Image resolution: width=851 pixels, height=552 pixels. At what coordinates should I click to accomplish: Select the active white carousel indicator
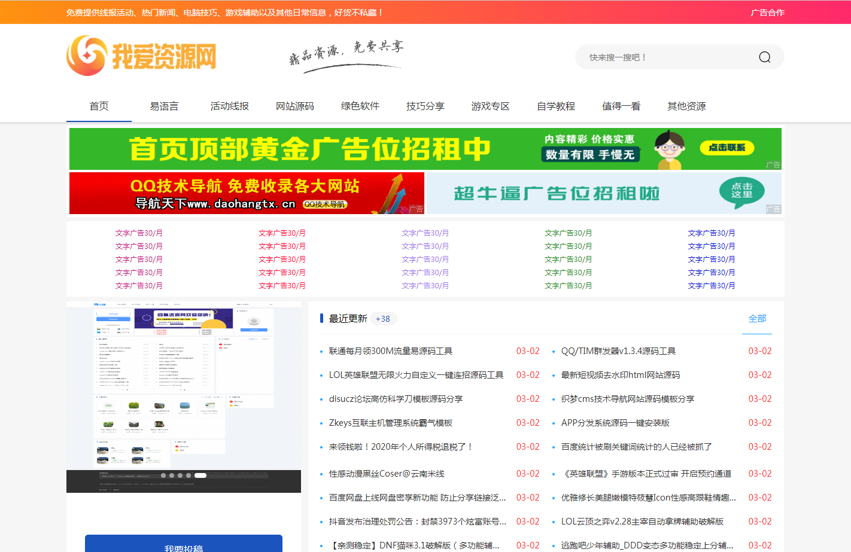[200, 475]
